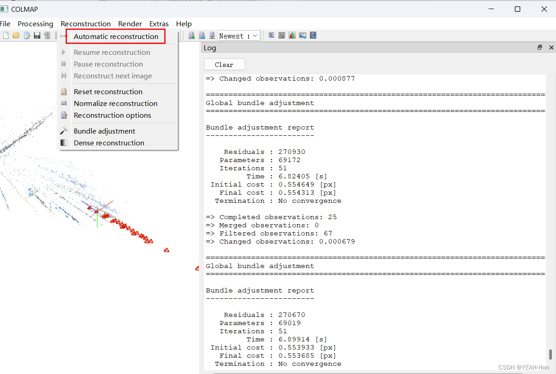Click Initial cost : 0.554649 [px] line
Viewport: 556px width, 374px height.
(274, 184)
